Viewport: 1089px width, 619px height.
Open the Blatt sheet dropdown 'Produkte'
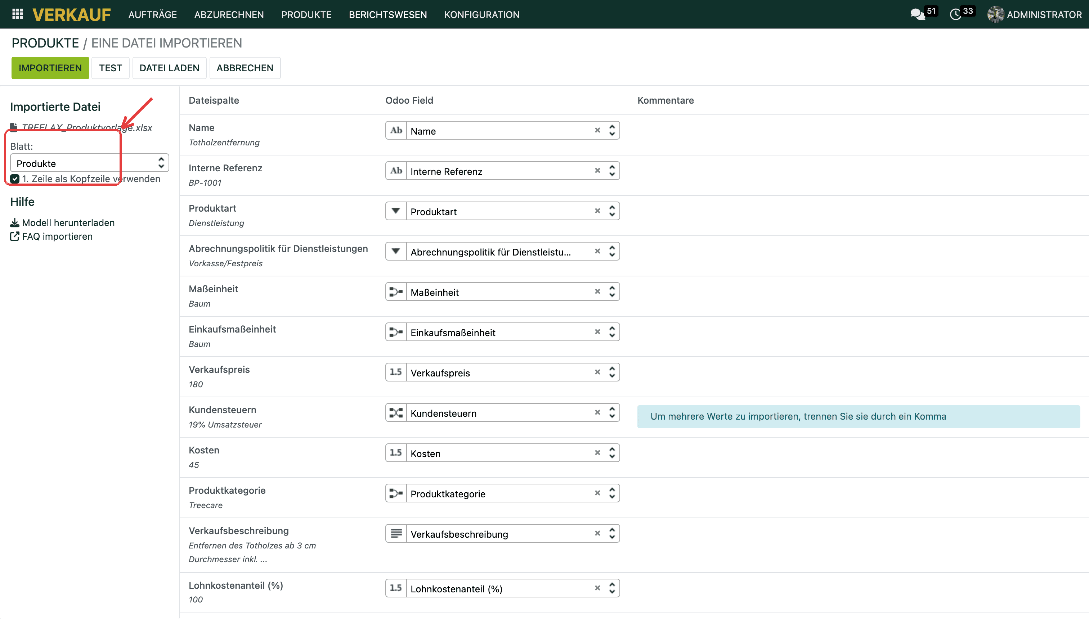pos(90,163)
